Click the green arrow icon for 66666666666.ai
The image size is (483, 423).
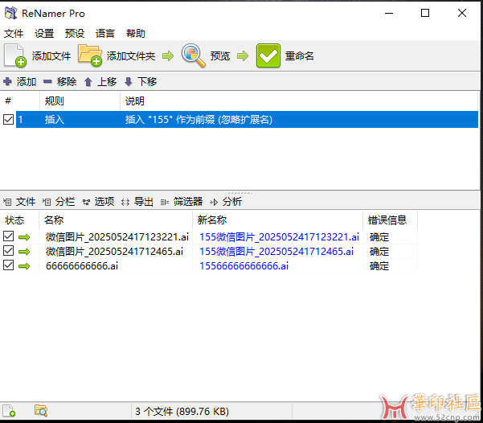click(x=24, y=266)
